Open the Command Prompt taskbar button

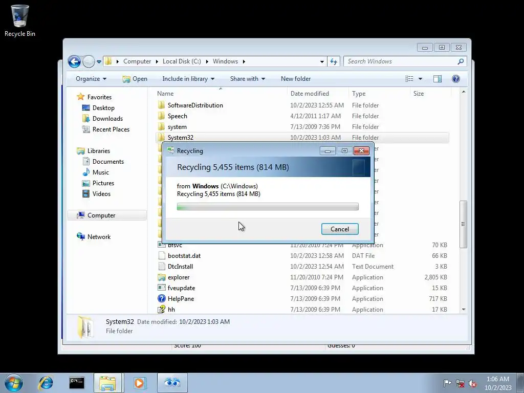[77, 383]
